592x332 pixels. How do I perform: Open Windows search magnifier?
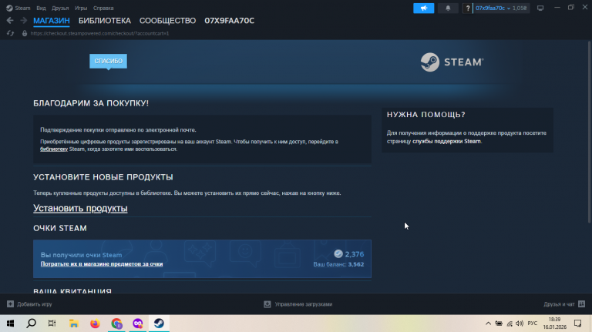(x=32, y=324)
